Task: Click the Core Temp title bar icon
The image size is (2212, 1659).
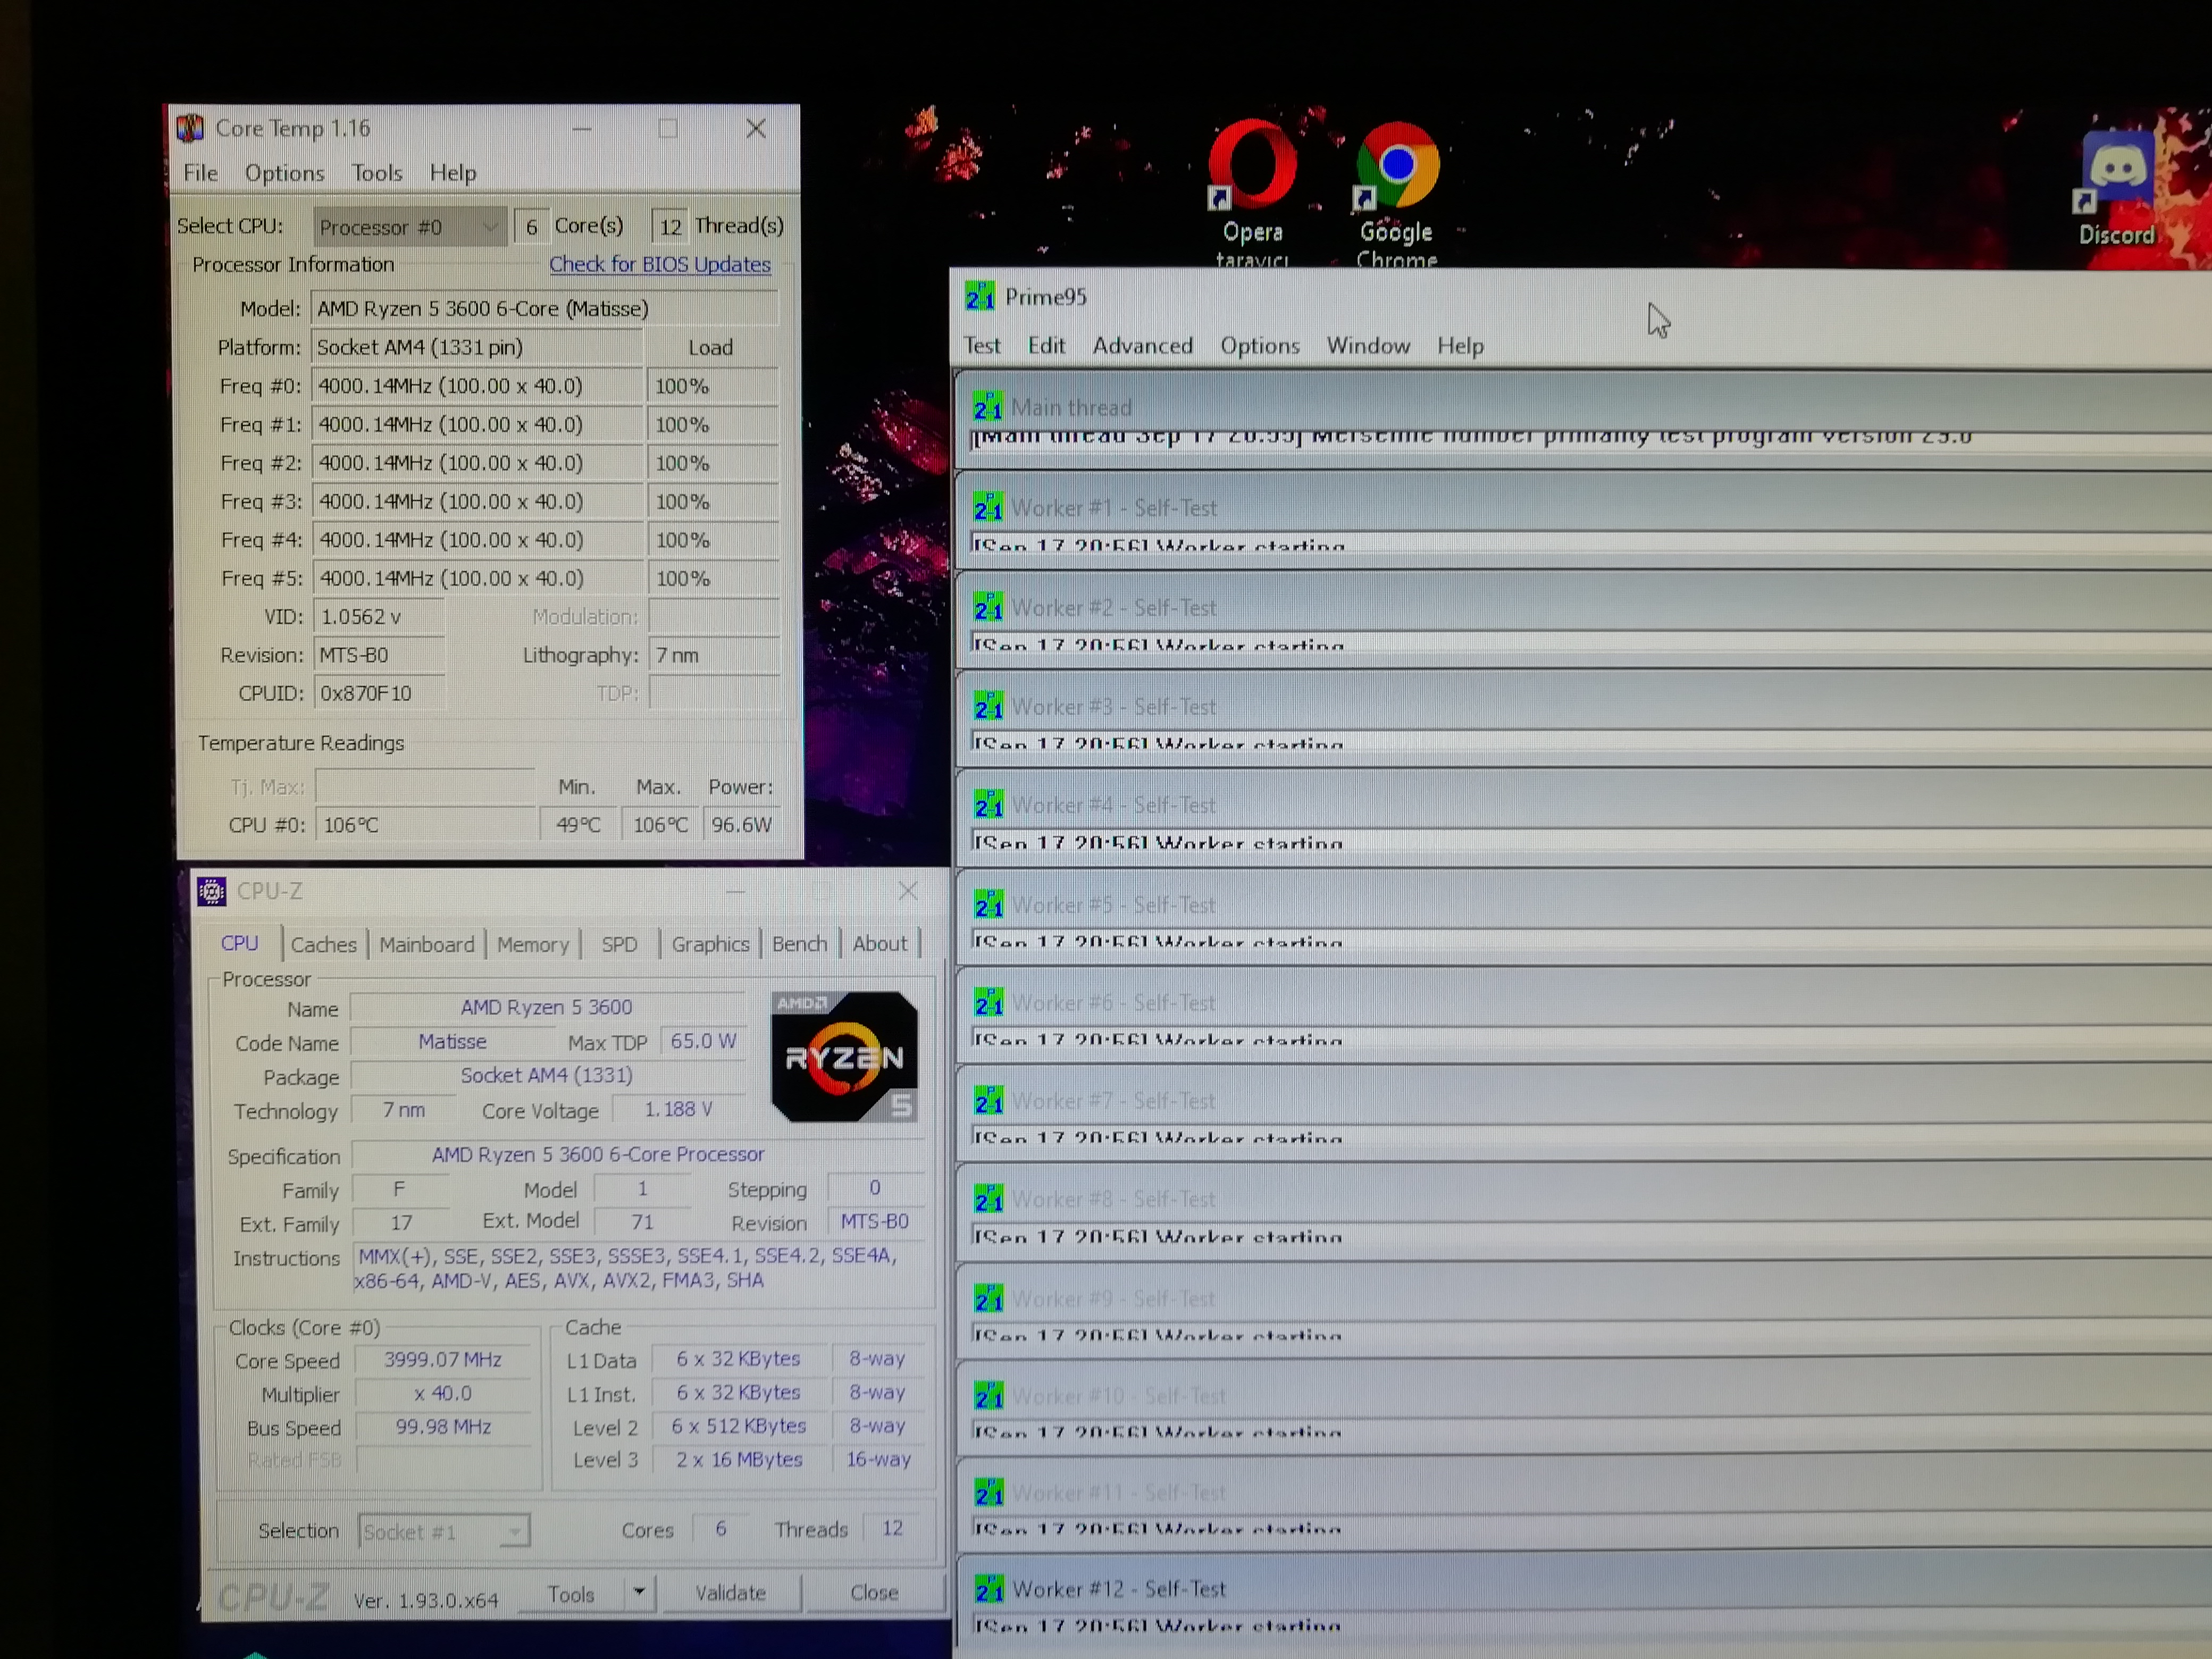Action: 190,129
